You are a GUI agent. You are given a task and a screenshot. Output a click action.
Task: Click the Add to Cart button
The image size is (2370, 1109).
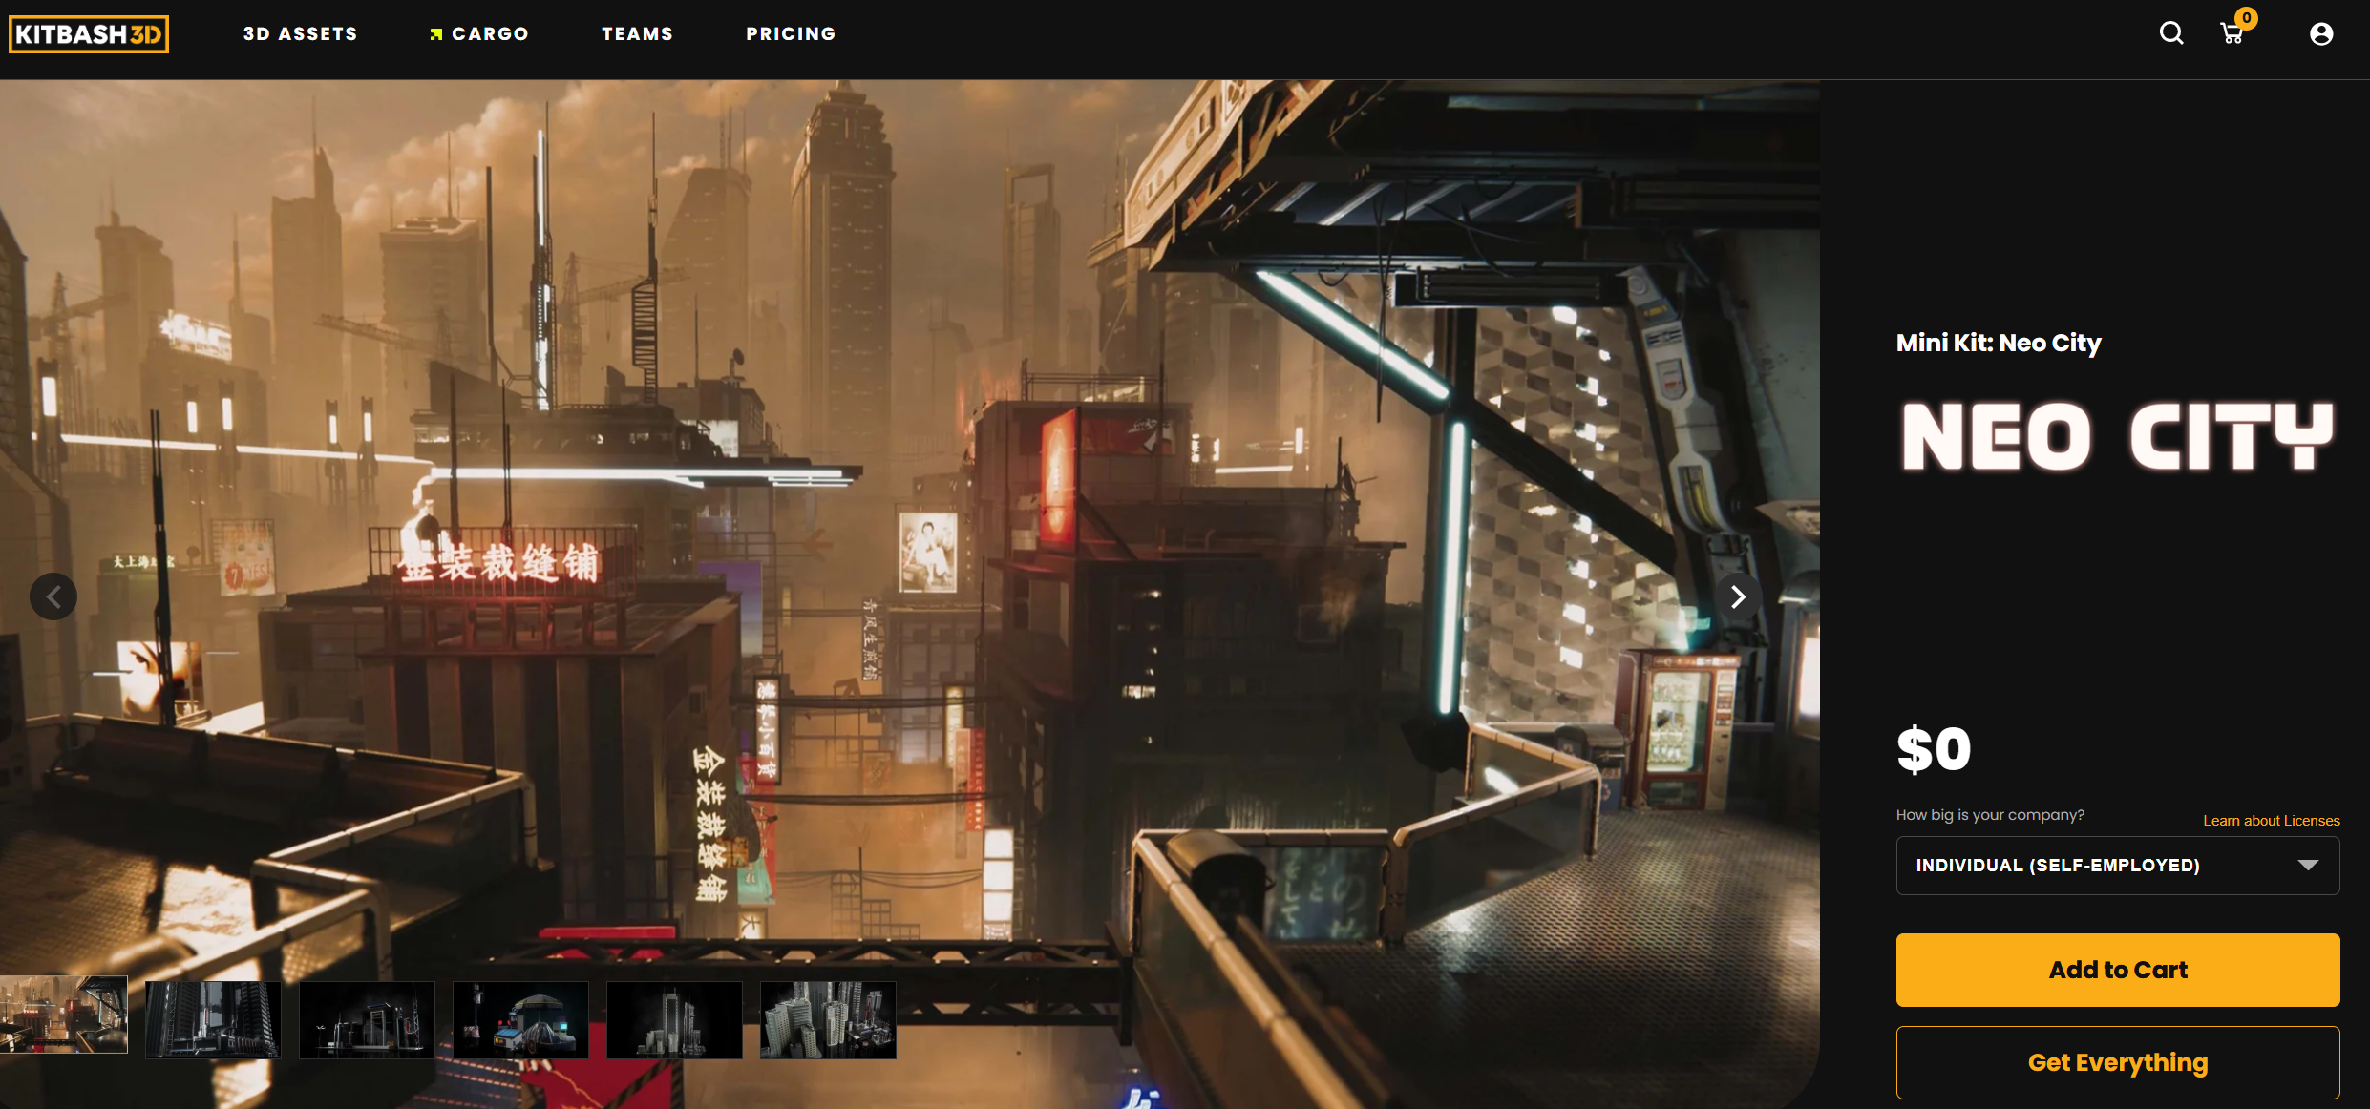2118,970
